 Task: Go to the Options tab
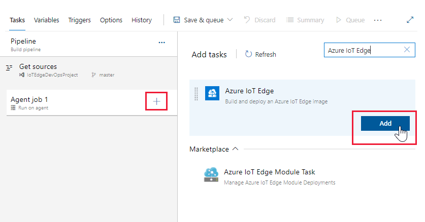pyautogui.click(x=111, y=20)
